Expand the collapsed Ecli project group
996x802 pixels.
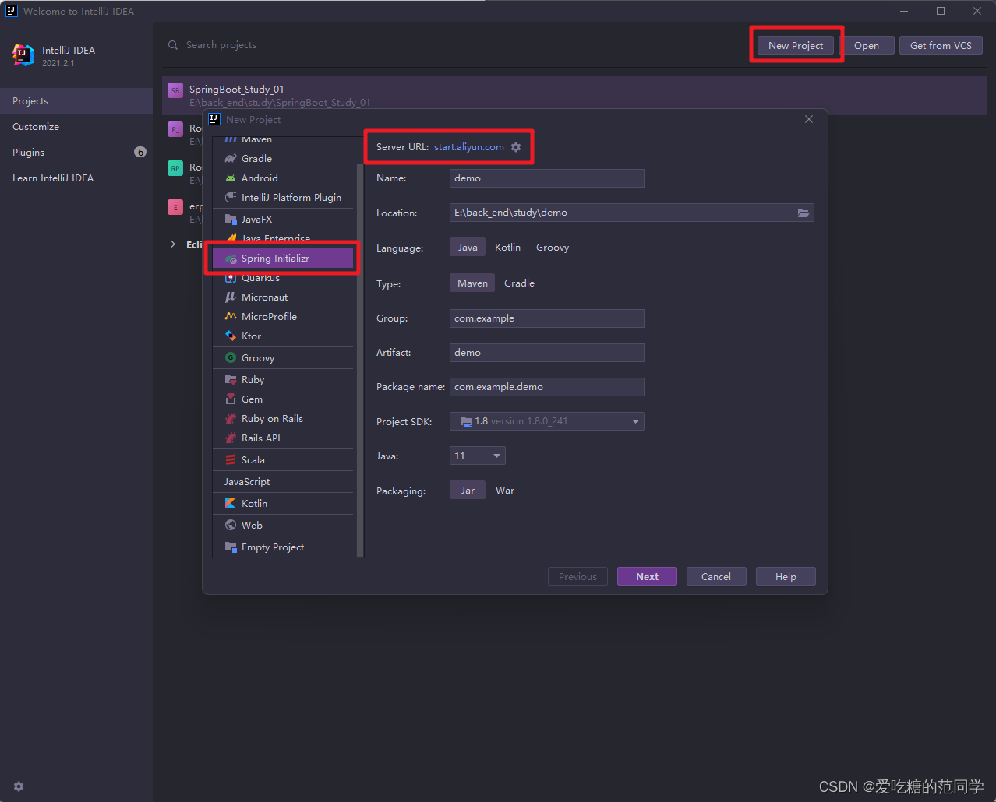coord(173,244)
